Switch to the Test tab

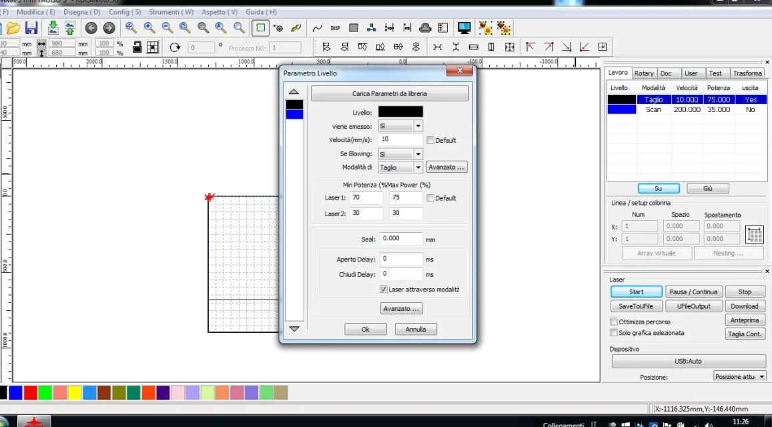point(715,73)
